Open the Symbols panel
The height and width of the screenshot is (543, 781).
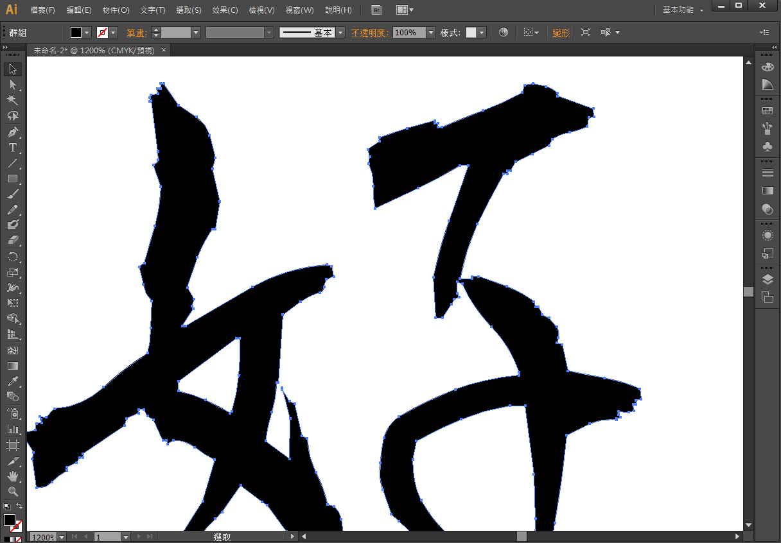pos(767,146)
